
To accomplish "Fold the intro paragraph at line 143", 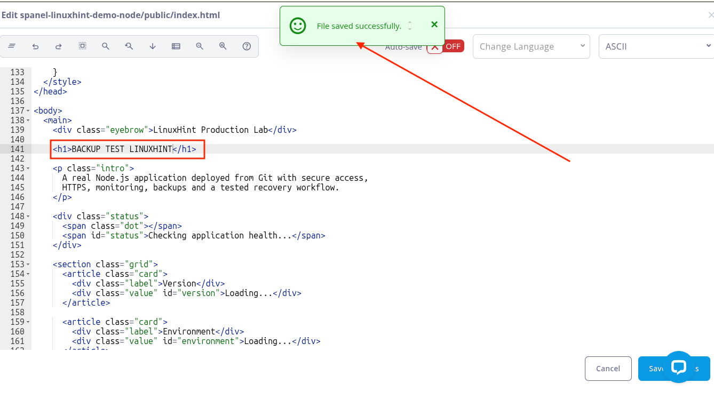I will [x=28, y=169].
